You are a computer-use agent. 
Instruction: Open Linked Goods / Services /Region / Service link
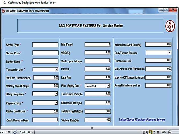[142, 120]
